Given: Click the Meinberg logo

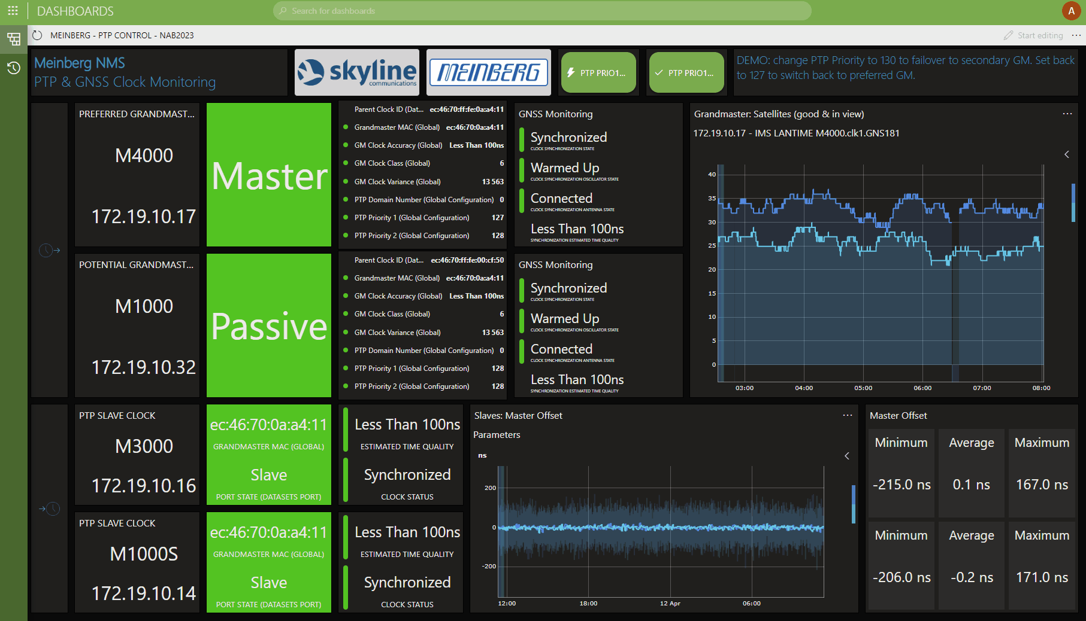Looking at the screenshot, I should pyautogui.click(x=489, y=72).
